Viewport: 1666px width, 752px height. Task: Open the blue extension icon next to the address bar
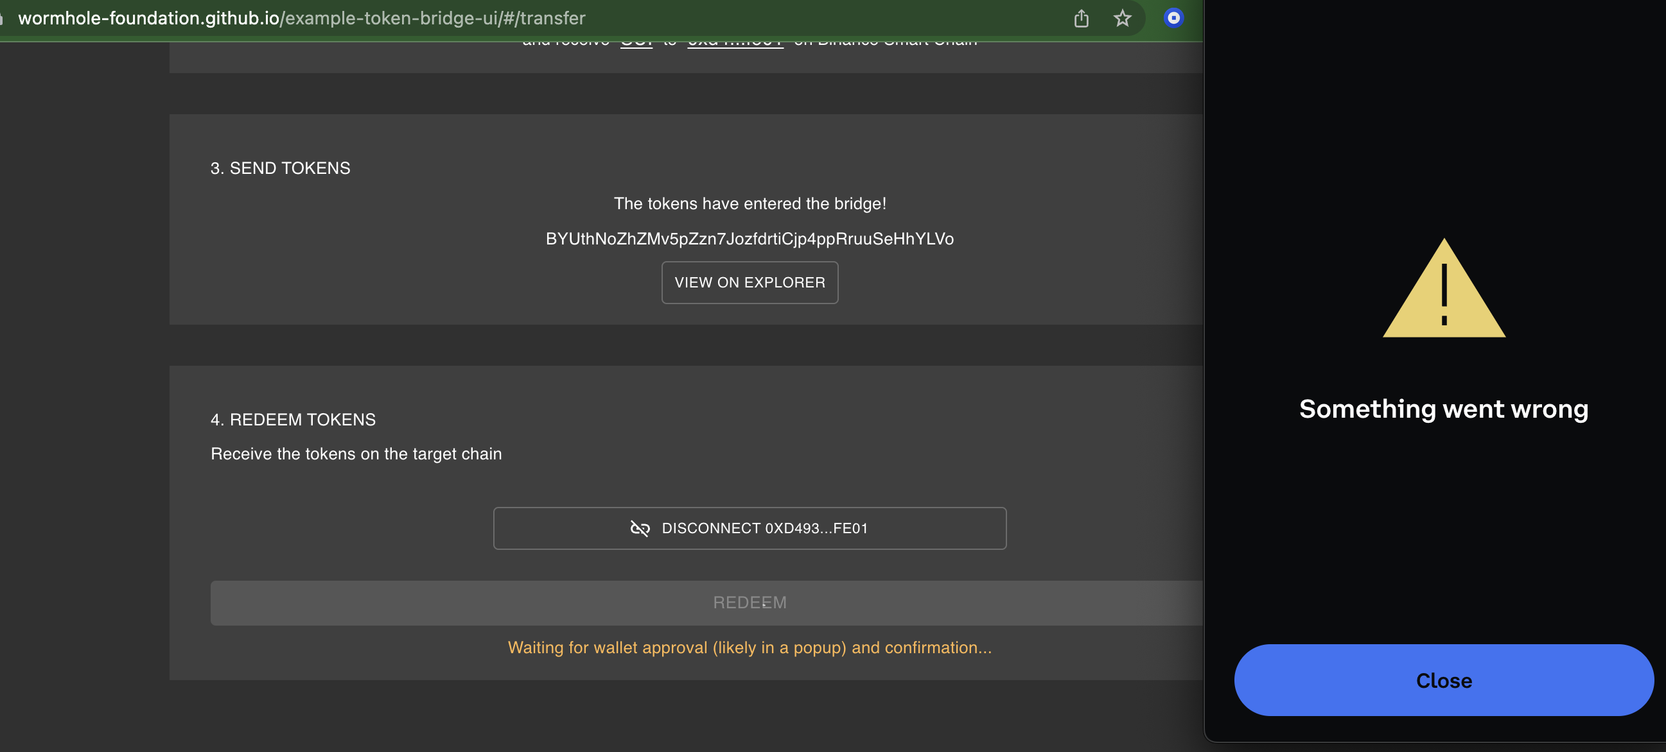coord(1173,18)
